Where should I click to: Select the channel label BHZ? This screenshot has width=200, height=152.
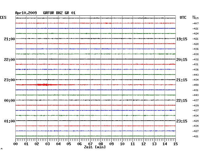click(59, 13)
